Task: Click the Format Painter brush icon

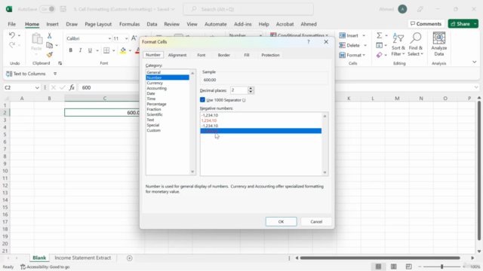Action: click(x=49, y=55)
